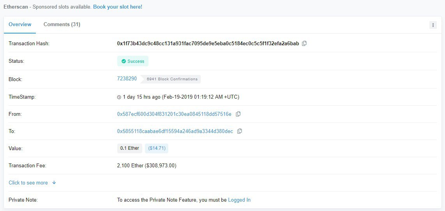Click the Success status badge
This screenshot has width=445, height=211.
(x=133, y=61)
